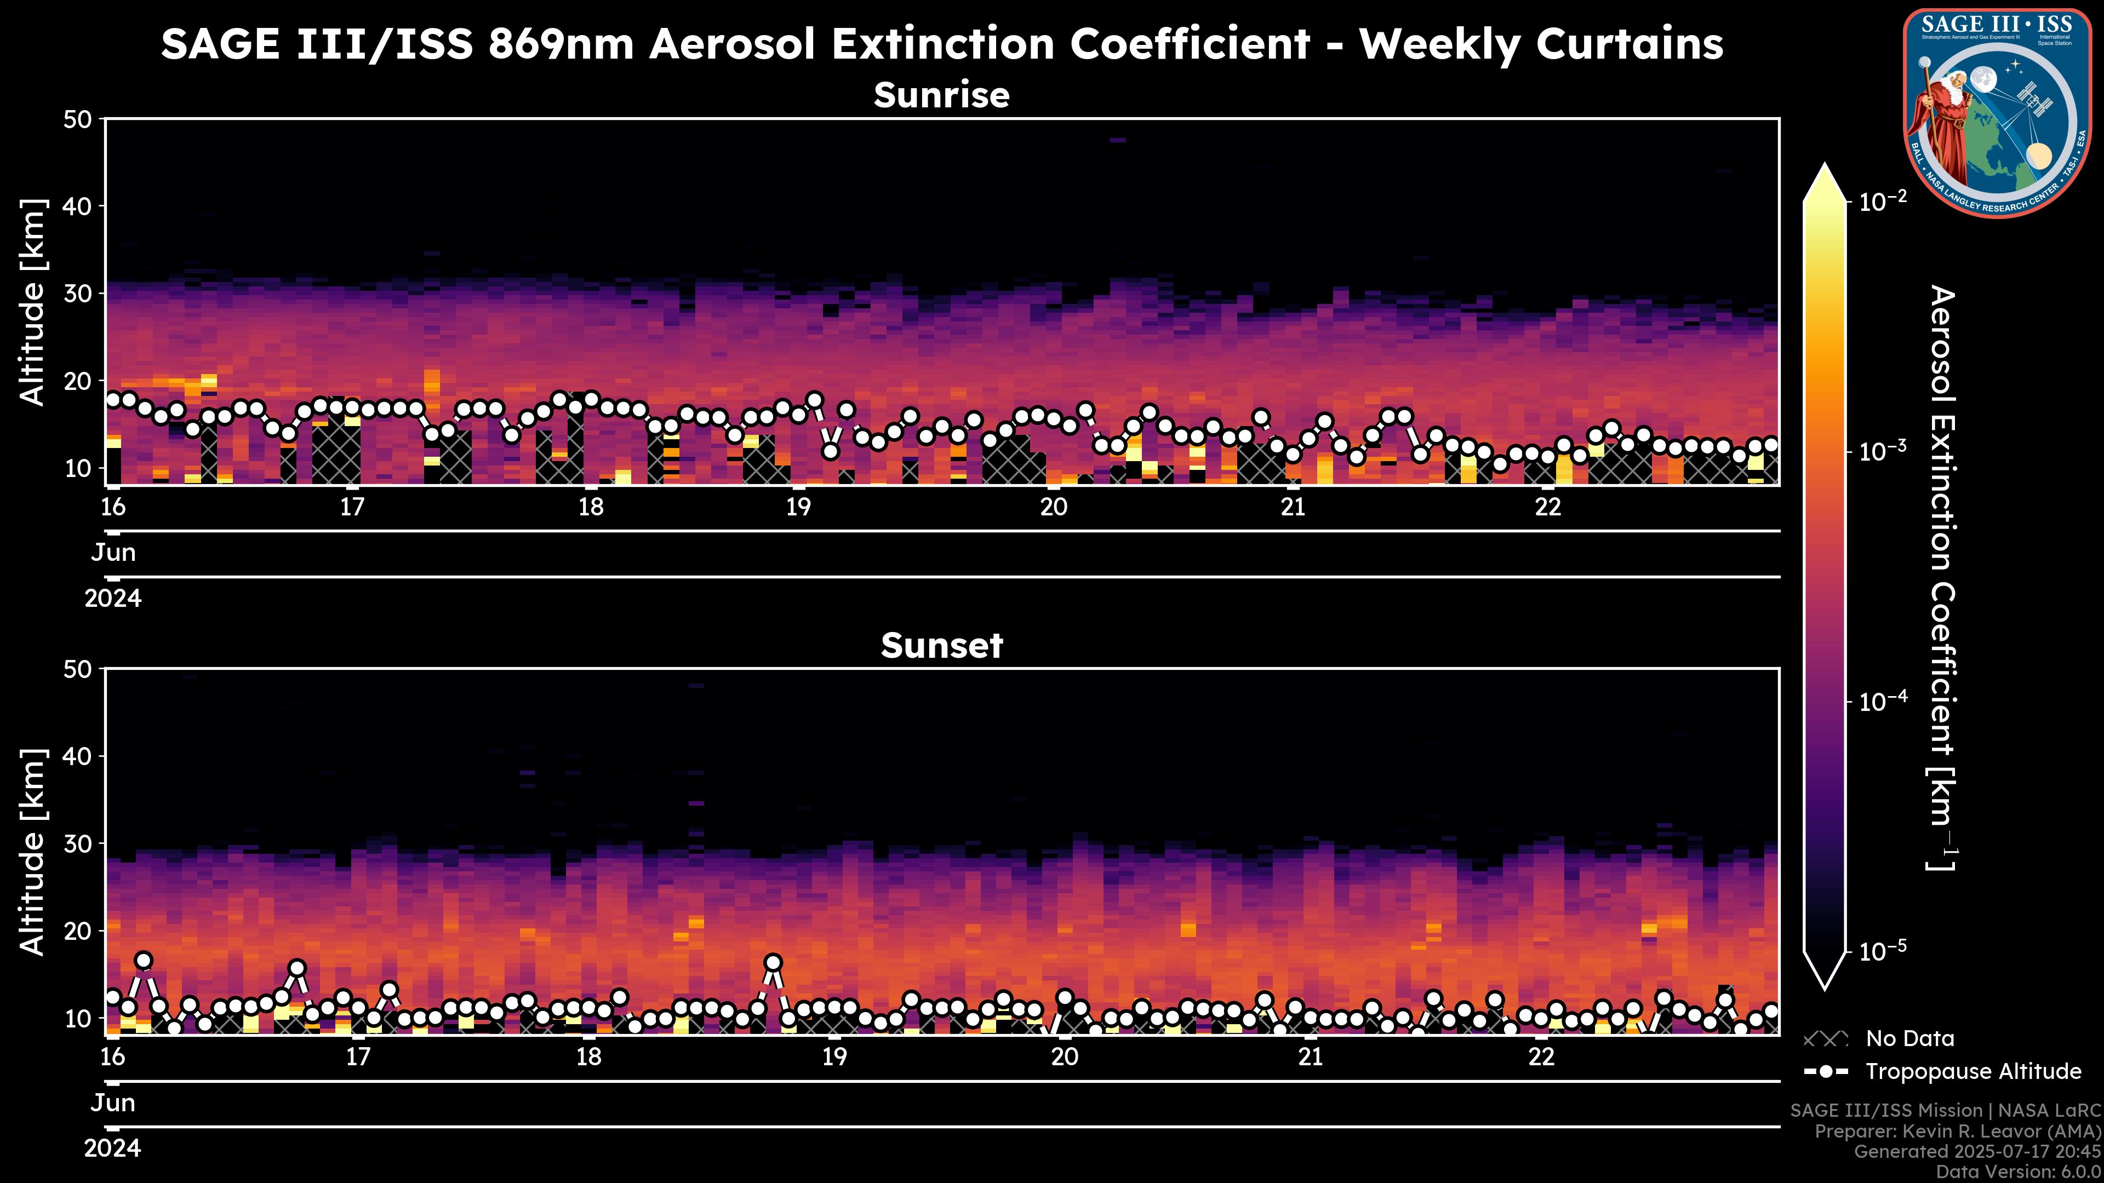Click the 2024 year label under Sunset
This screenshot has height=1183, width=2104.
(x=113, y=1148)
